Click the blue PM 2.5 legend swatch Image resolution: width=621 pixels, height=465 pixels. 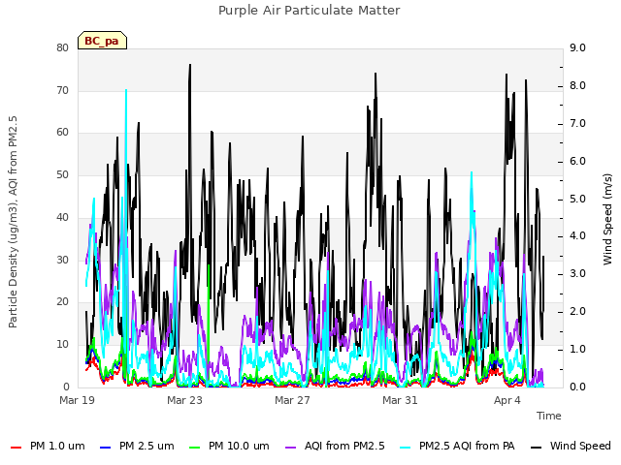[105, 448]
